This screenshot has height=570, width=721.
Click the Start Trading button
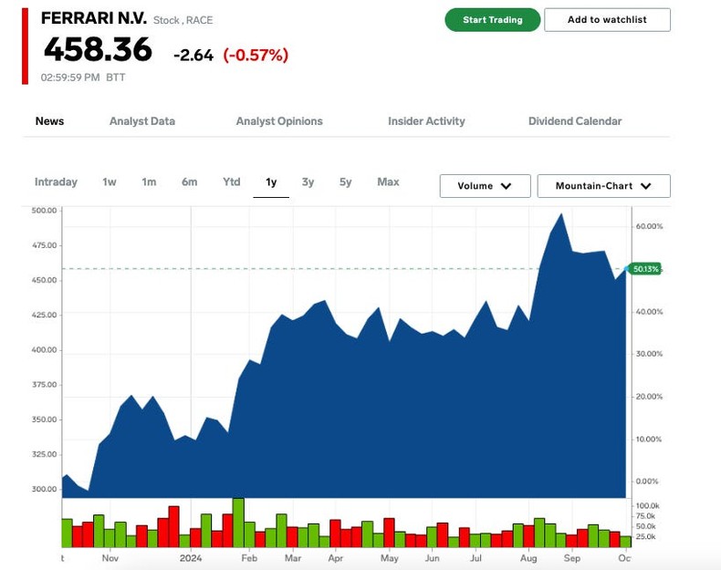pyautogui.click(x=492, y=20)
